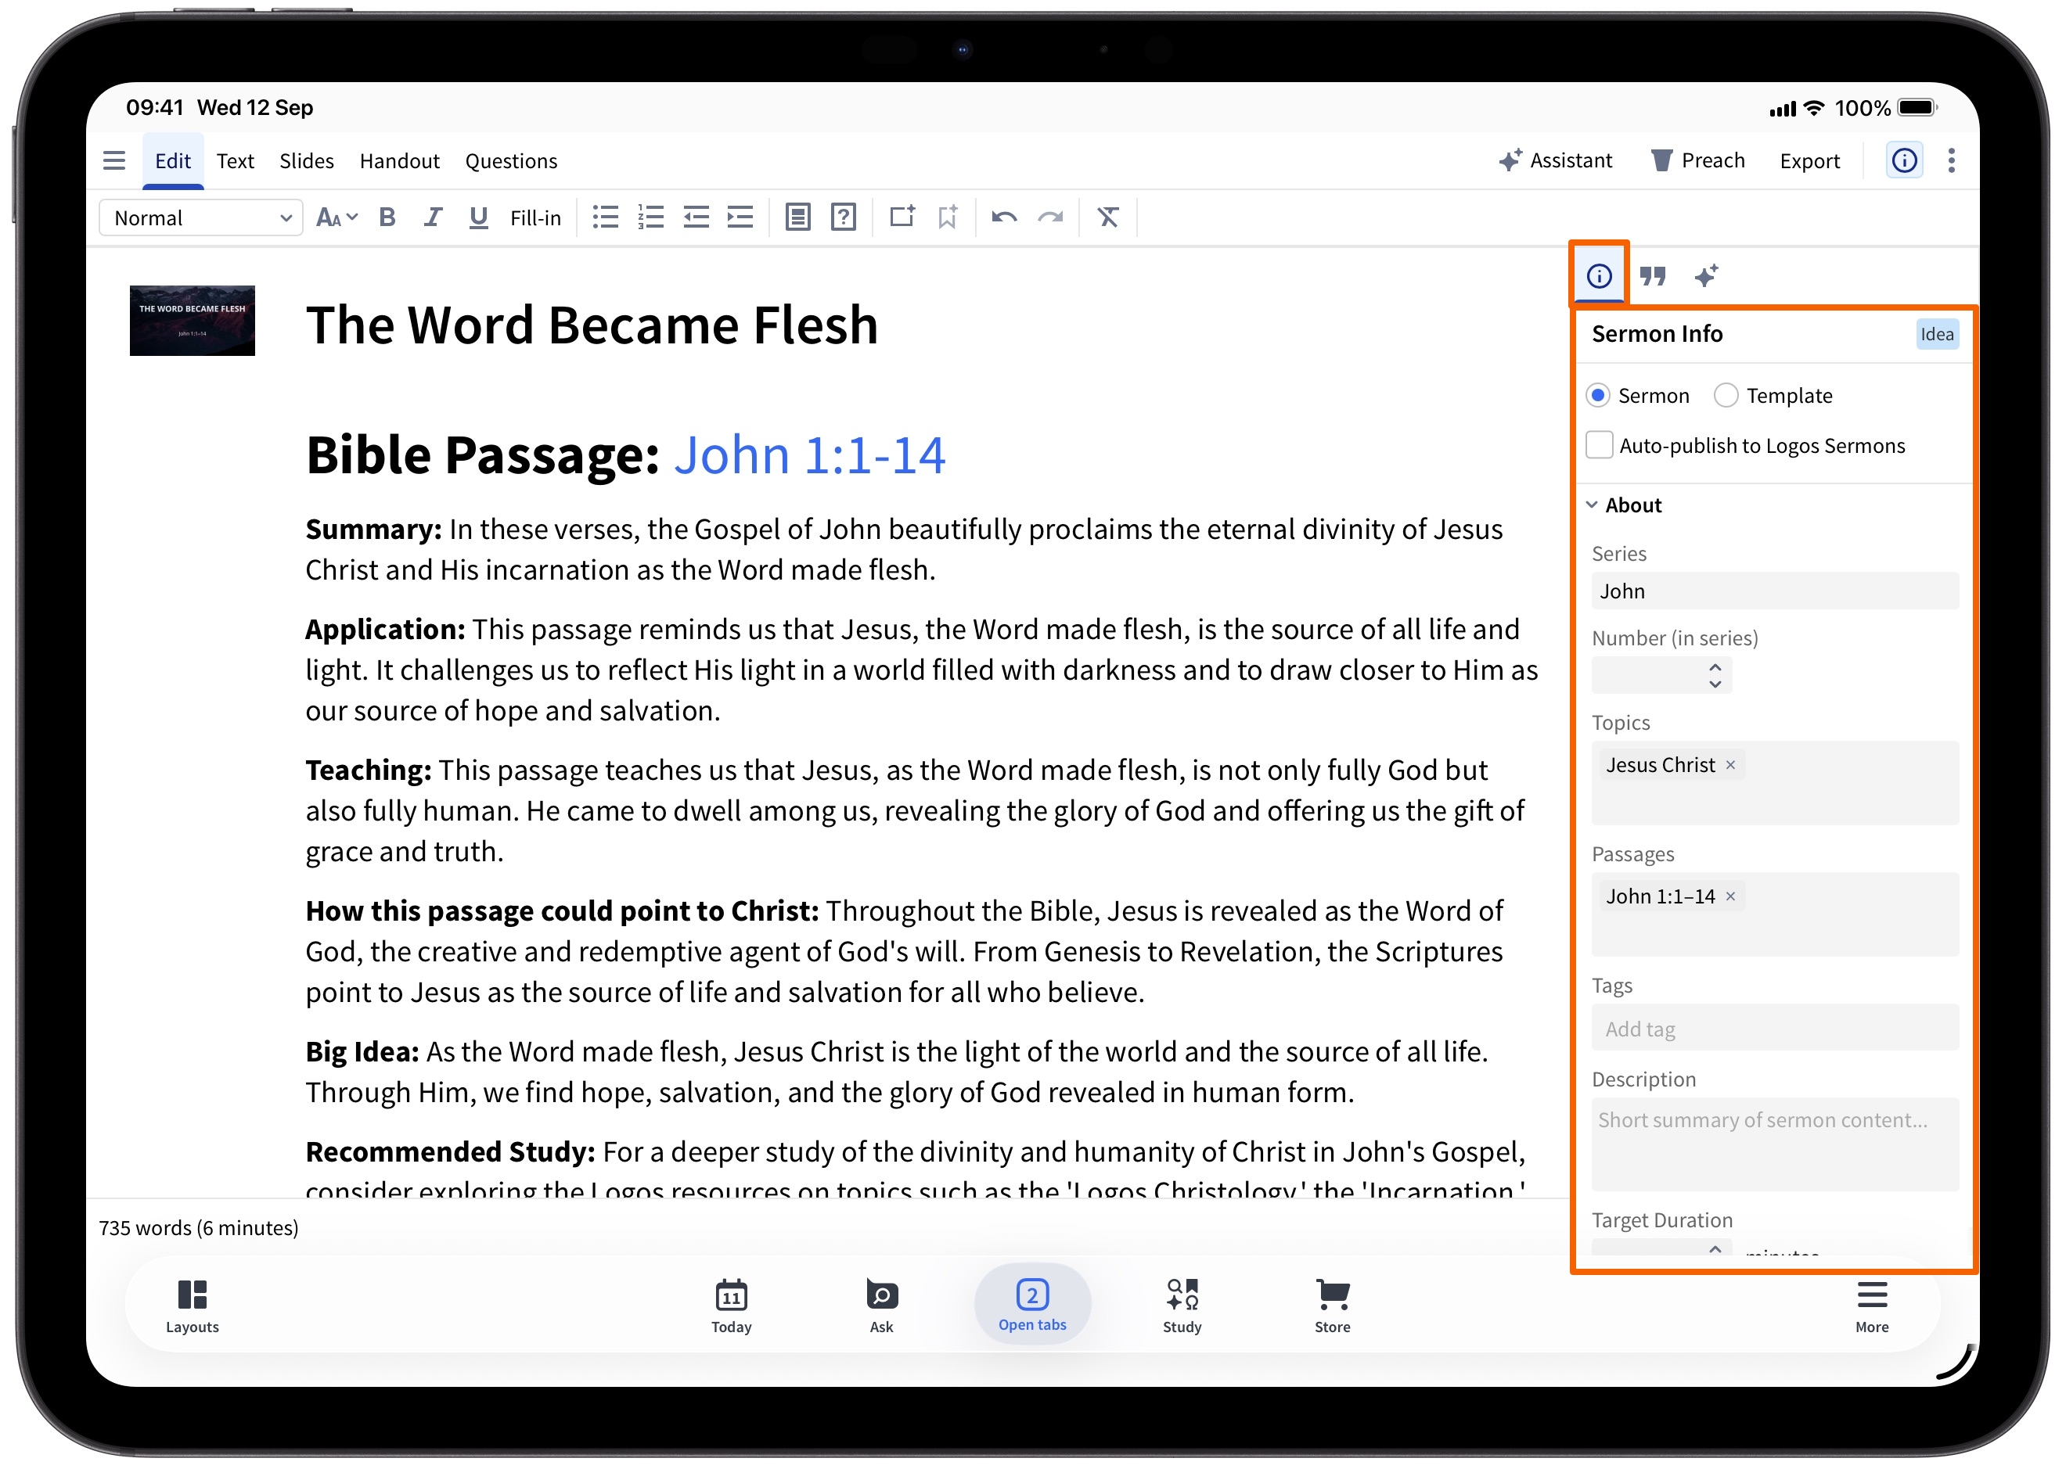The height and width of the screenshot is (1469, 2066).
Task: Launch the Assistant
Action: click(x=1556, y=161)
